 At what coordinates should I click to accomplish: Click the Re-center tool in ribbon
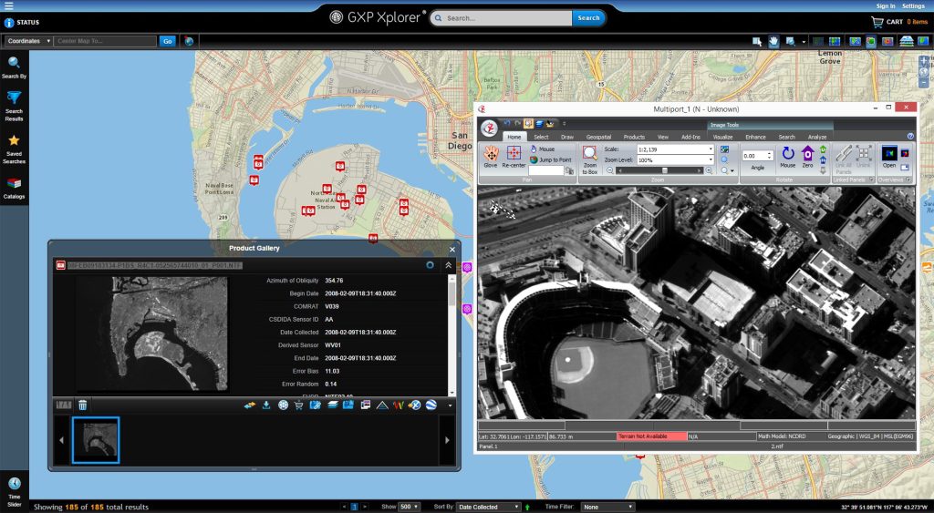514,156
